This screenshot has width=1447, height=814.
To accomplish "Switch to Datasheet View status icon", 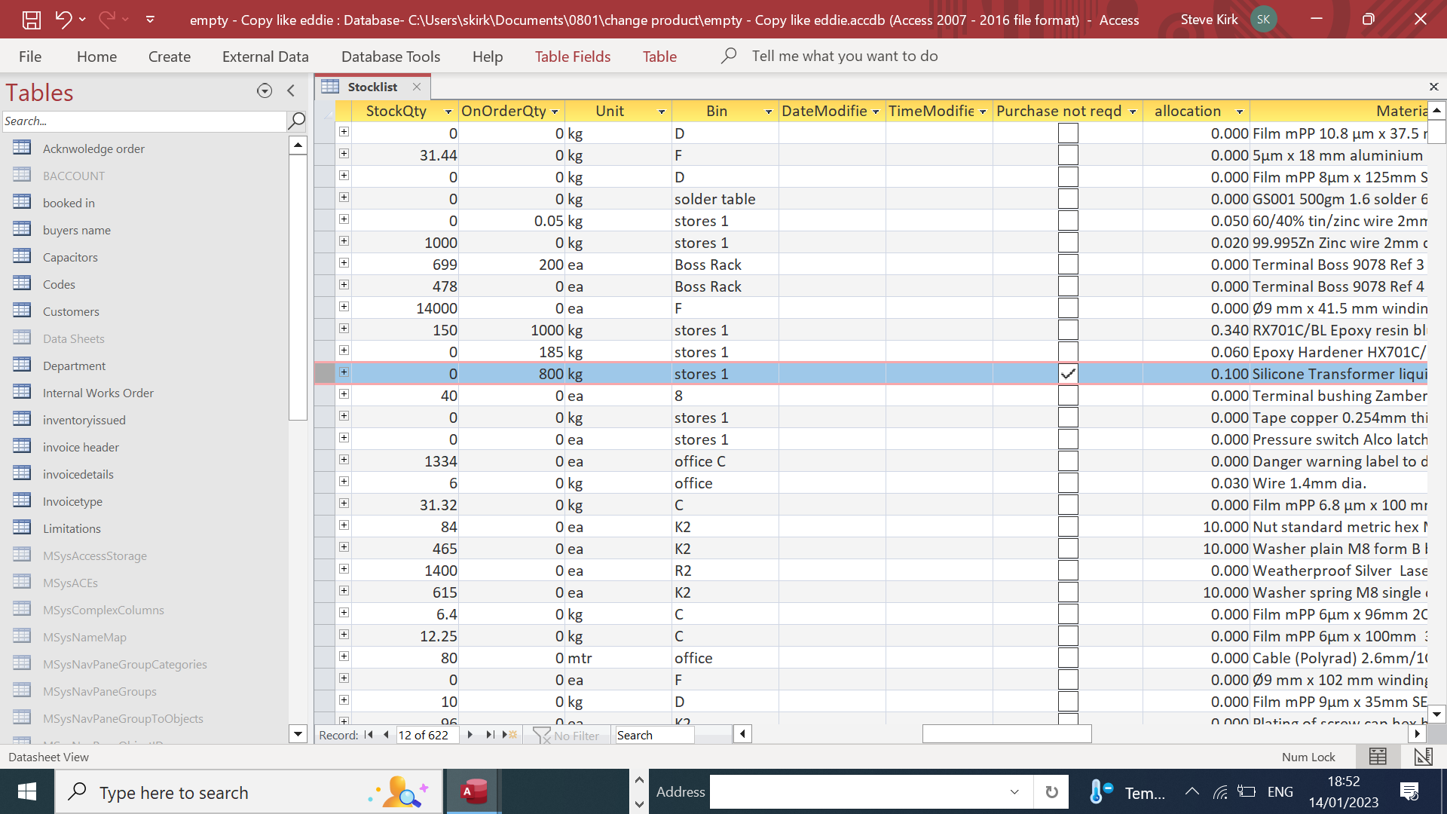I will [x=1378, y=757].
